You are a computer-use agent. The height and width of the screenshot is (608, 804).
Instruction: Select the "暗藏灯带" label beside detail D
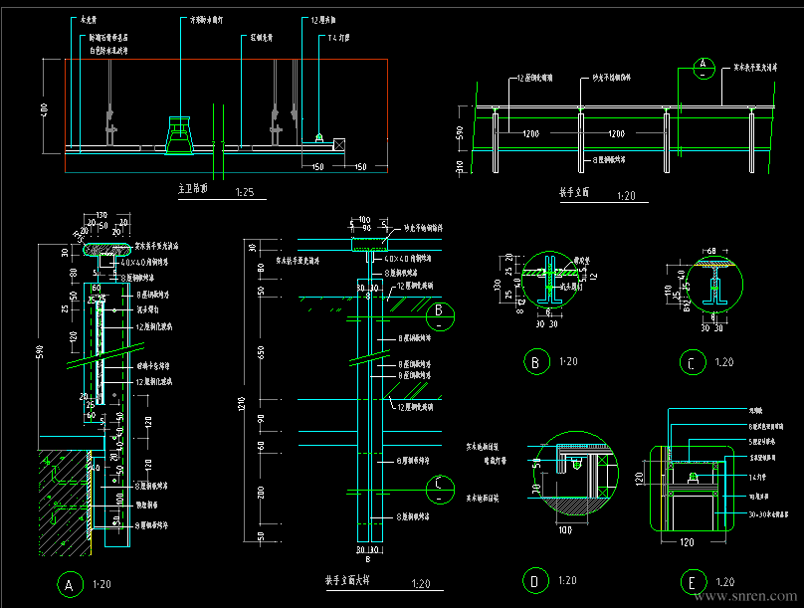(496, 461)
